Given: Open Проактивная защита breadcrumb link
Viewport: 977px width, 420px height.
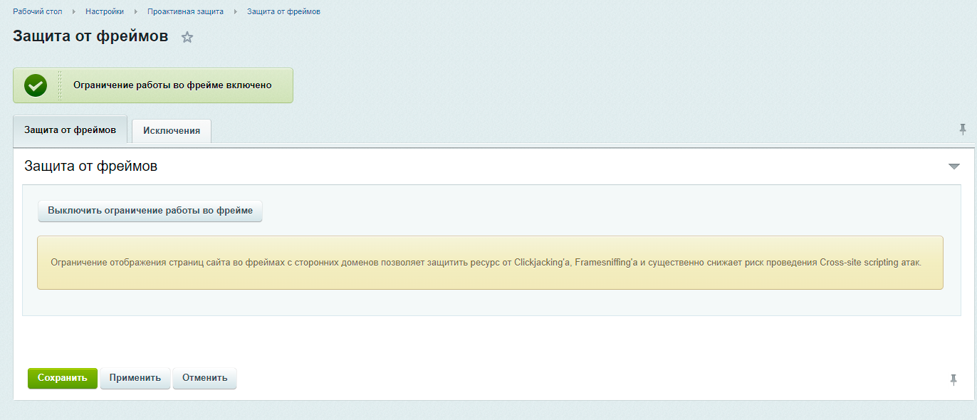Looking at the screenshot, I should [185, 11].
